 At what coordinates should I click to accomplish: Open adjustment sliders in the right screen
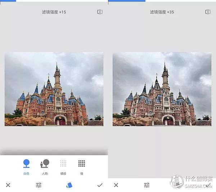[147, 185]
